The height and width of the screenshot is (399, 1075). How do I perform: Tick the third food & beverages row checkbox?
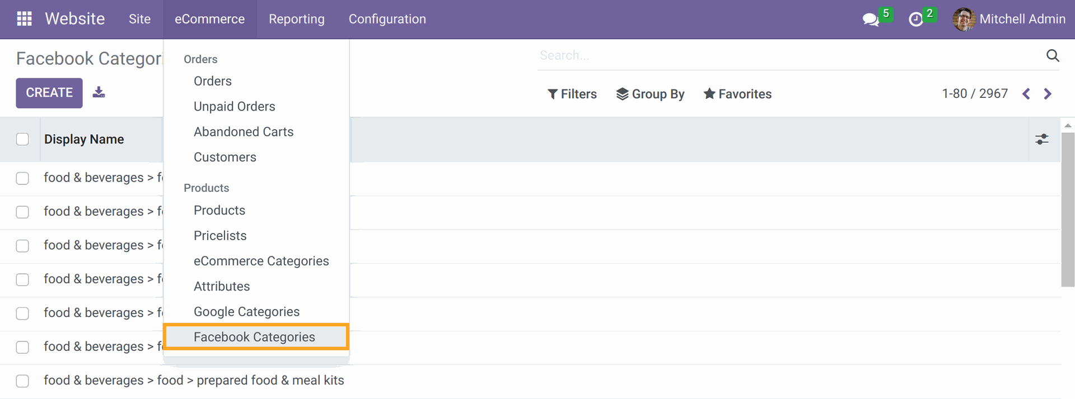22,246
